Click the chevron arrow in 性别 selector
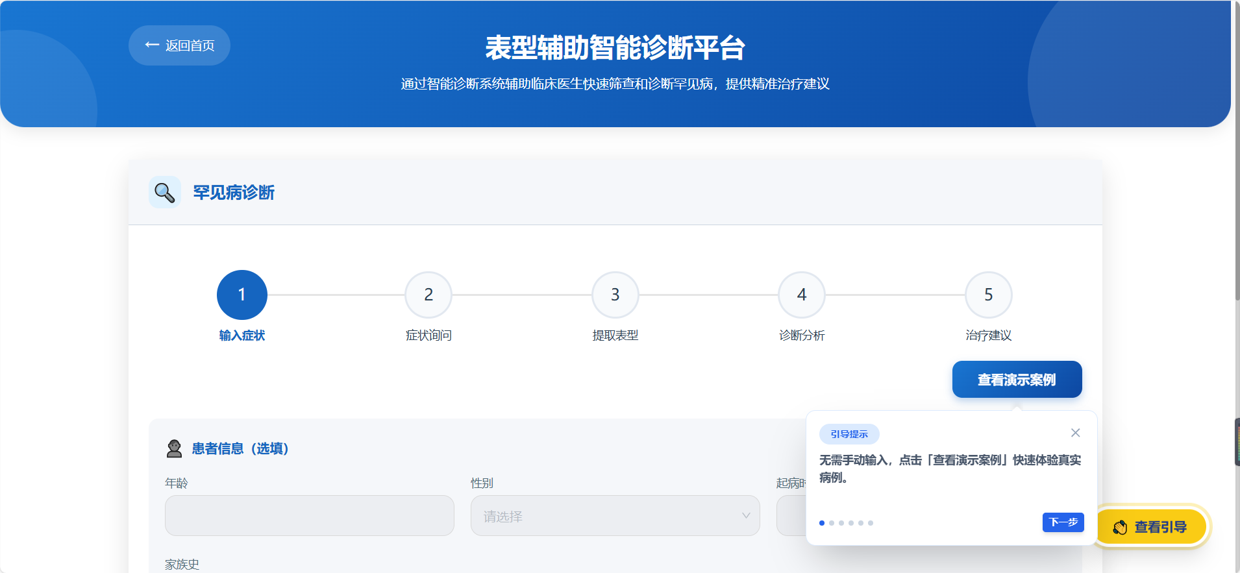The image size is (1240, 573). coord(746,516)
